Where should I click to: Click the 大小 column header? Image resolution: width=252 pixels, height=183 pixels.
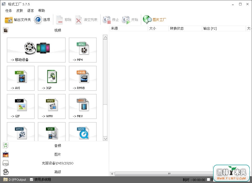click(x=158, y=28)
